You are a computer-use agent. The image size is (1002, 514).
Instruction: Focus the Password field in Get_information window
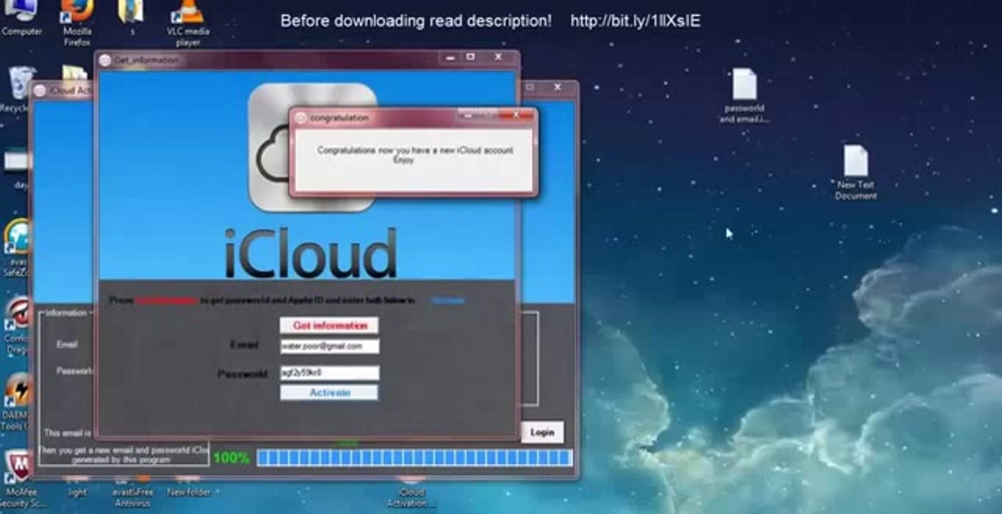pyautogui.click(x=329, y=373)
